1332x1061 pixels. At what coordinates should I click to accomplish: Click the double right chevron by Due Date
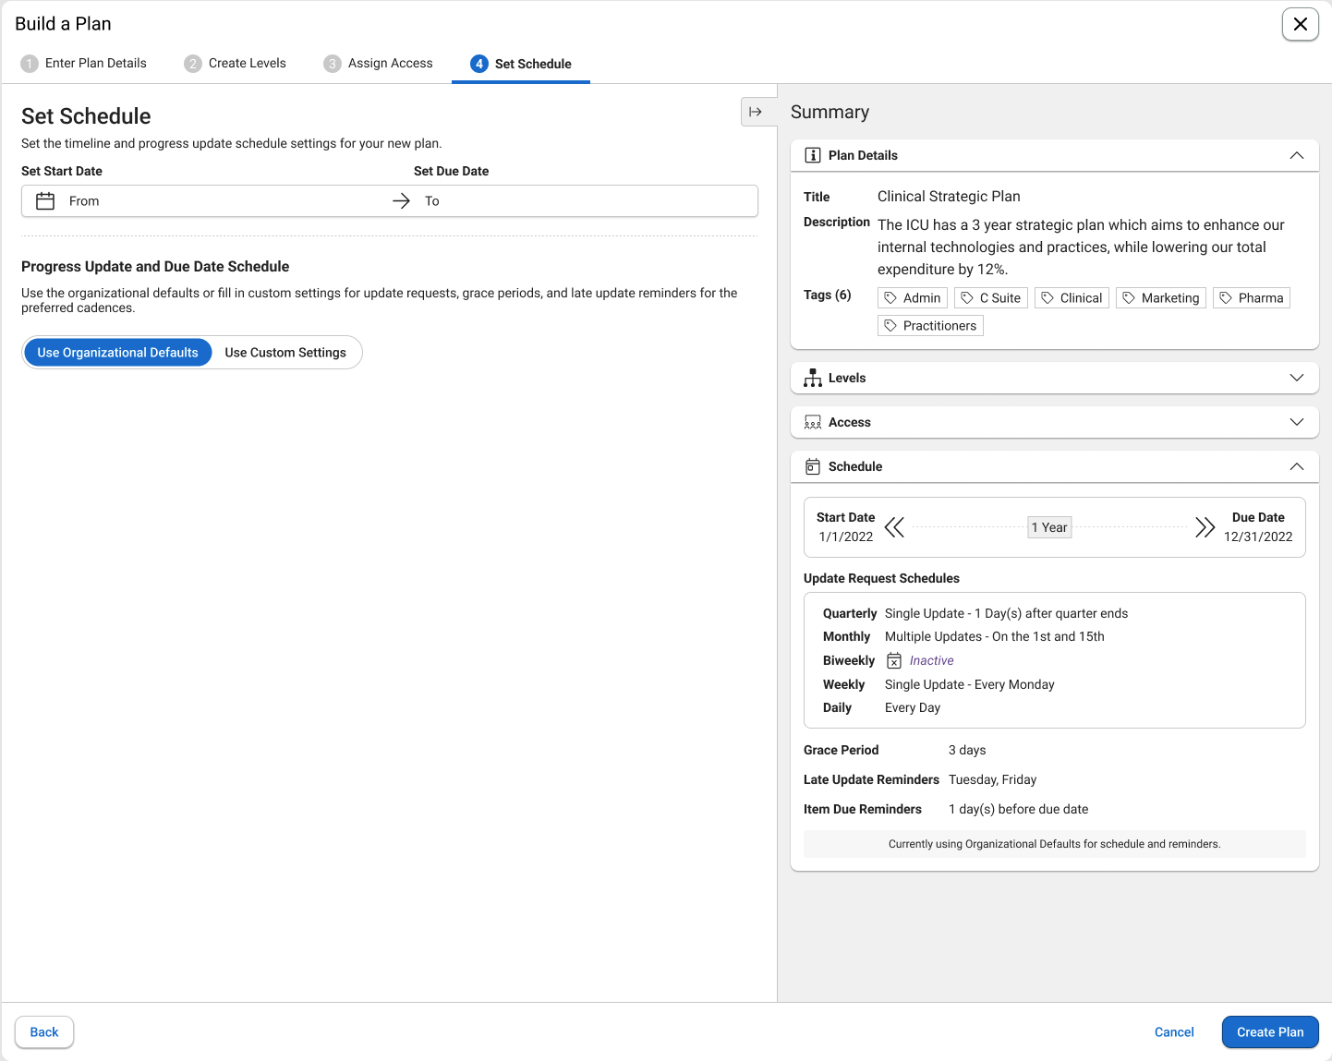click(x=1205, y=527)
